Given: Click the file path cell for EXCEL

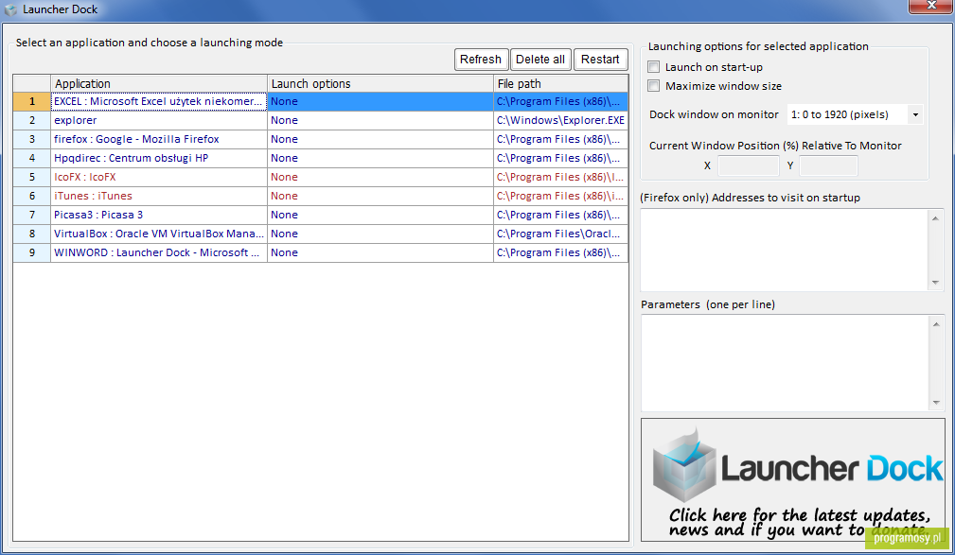Looking at the screenshot, I should click(x=560, y=101).
